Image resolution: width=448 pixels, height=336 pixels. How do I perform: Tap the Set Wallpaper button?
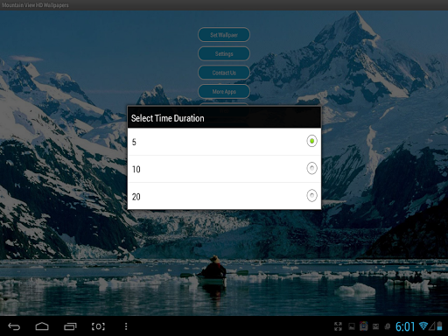click(x=224, y=35)
